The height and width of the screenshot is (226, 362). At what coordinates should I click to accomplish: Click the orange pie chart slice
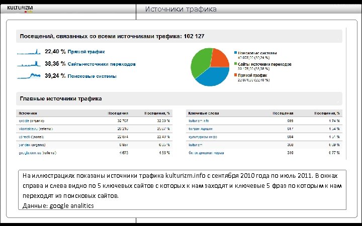[x=221, y=58]
